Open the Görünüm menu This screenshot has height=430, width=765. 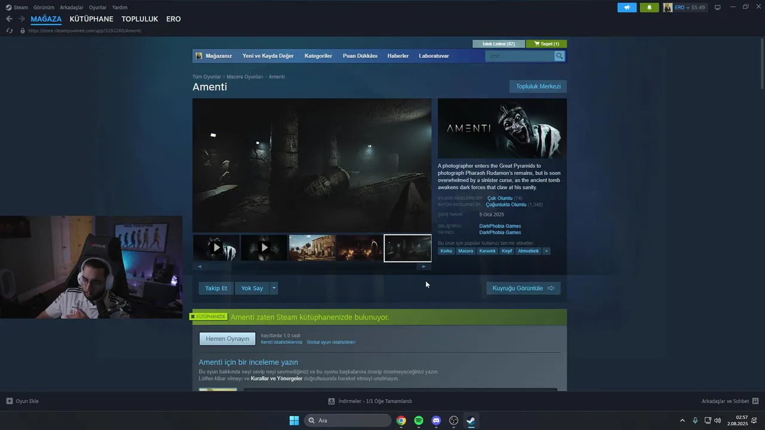point(44,7)
